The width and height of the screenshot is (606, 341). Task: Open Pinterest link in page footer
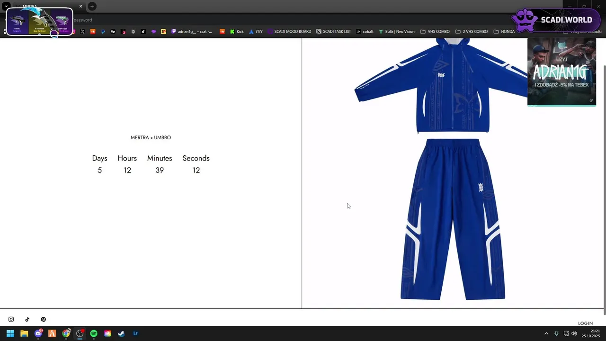[43, 319]
